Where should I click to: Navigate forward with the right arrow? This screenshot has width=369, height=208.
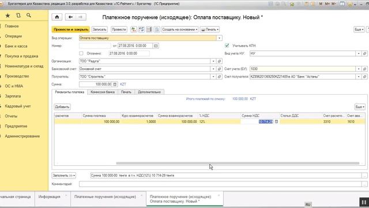coord(81,17)
